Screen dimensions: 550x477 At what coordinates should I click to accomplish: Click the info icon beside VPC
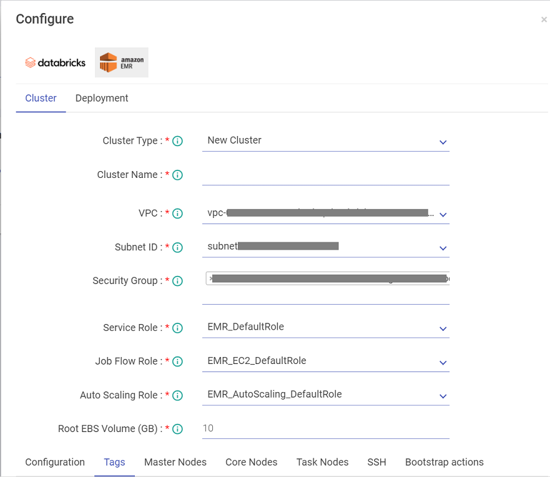click(177, 214)
